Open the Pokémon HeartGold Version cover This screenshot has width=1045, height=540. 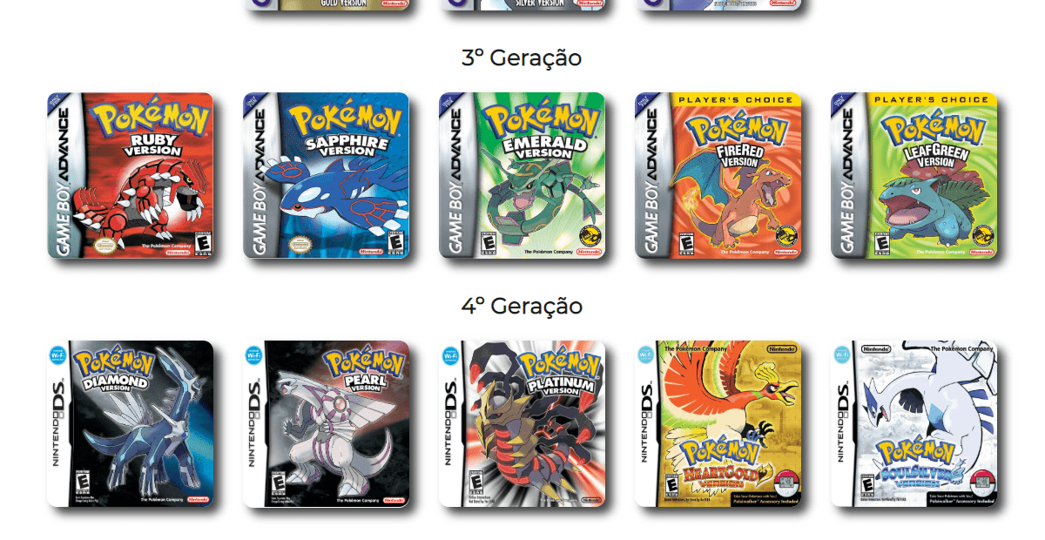pyautogui.click(x=718, y=424)
